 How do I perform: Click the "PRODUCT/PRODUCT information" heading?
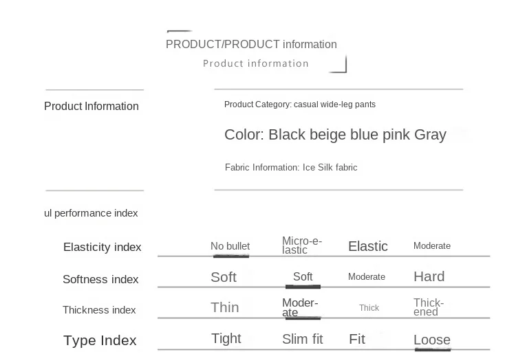(x=251, y=45)
